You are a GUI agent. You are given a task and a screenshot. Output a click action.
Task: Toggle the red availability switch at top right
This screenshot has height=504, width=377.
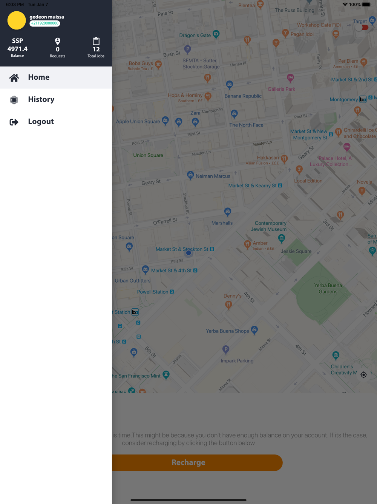(x=364, y=28)
